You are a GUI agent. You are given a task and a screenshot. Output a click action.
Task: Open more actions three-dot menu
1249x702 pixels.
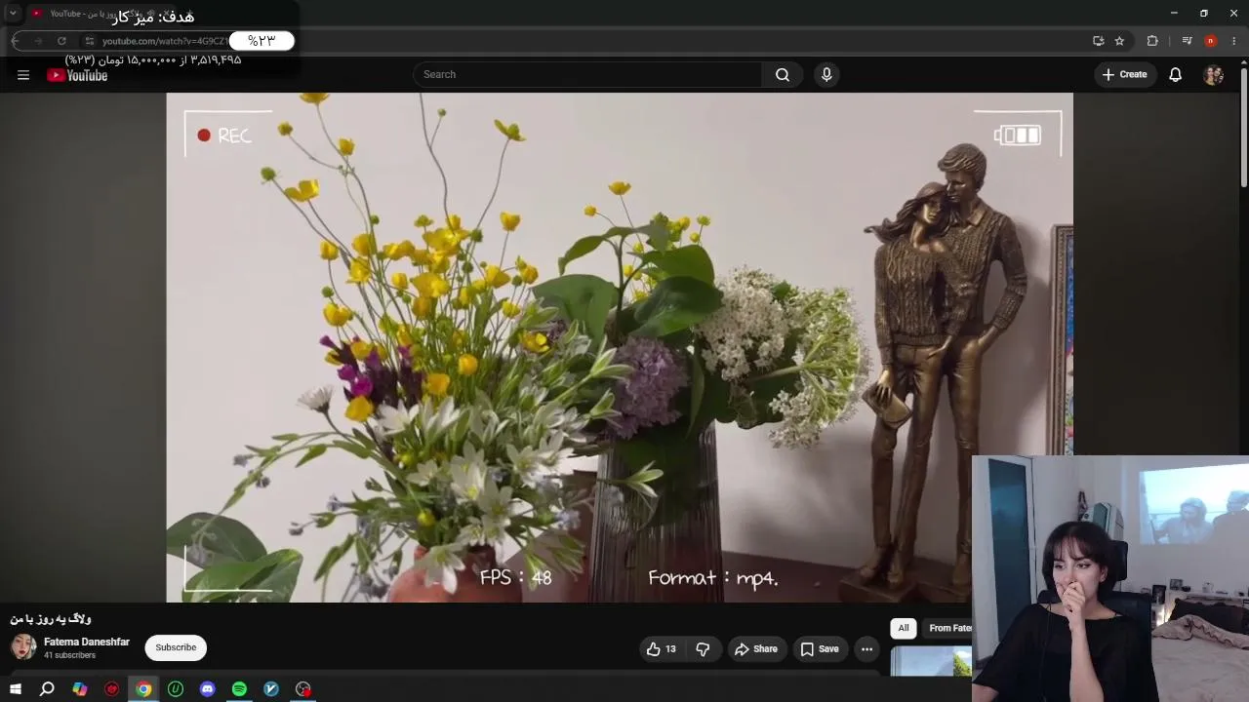[866, 648]
